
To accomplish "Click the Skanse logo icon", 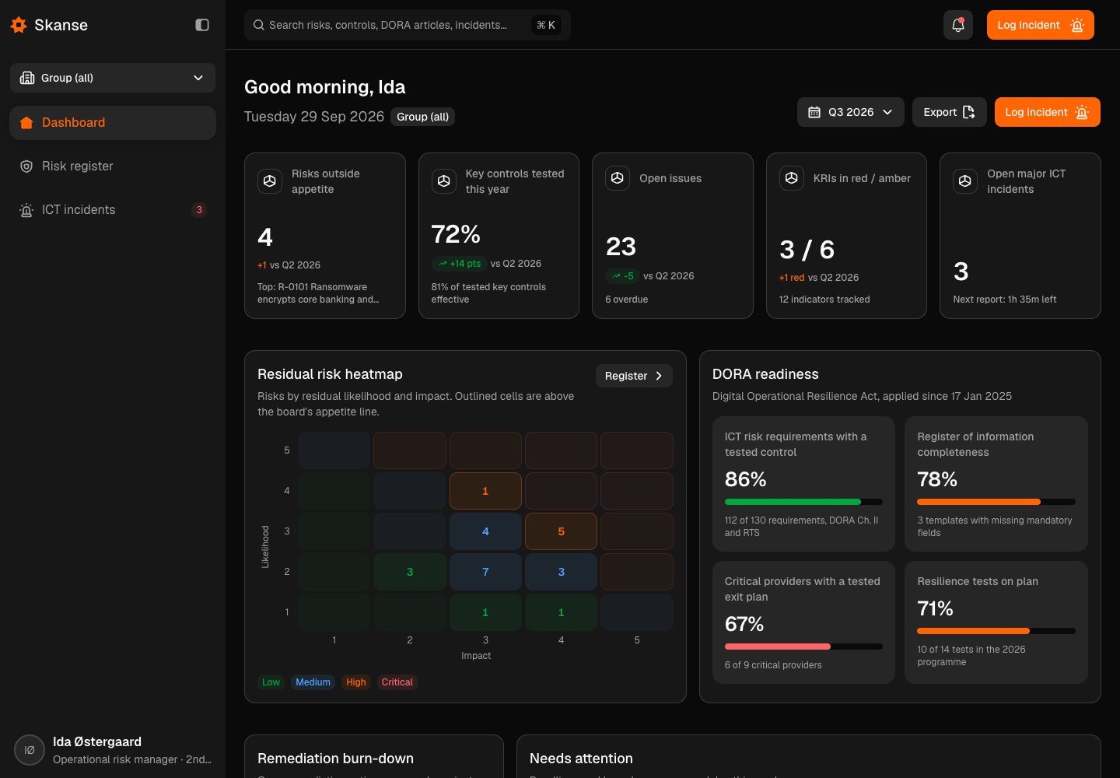I will (19, 25).
